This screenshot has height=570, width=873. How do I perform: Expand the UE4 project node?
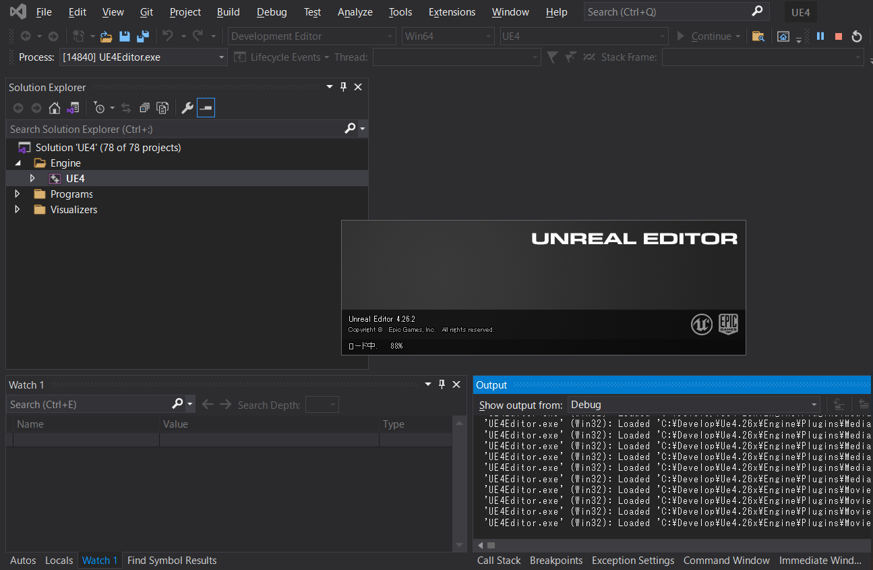[32, 179]
